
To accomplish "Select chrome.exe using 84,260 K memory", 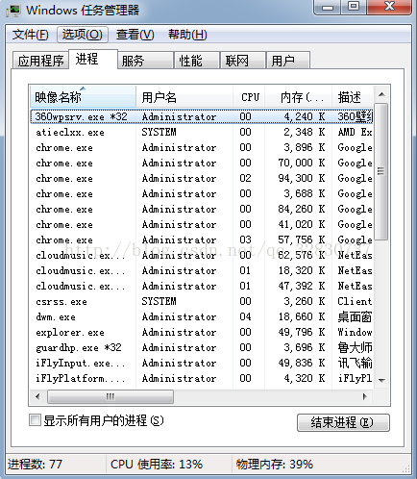I will 202,209.
